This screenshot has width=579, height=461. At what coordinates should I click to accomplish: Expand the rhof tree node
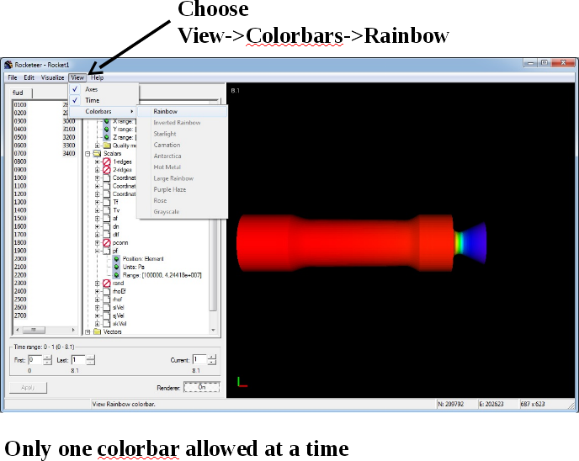98,299
